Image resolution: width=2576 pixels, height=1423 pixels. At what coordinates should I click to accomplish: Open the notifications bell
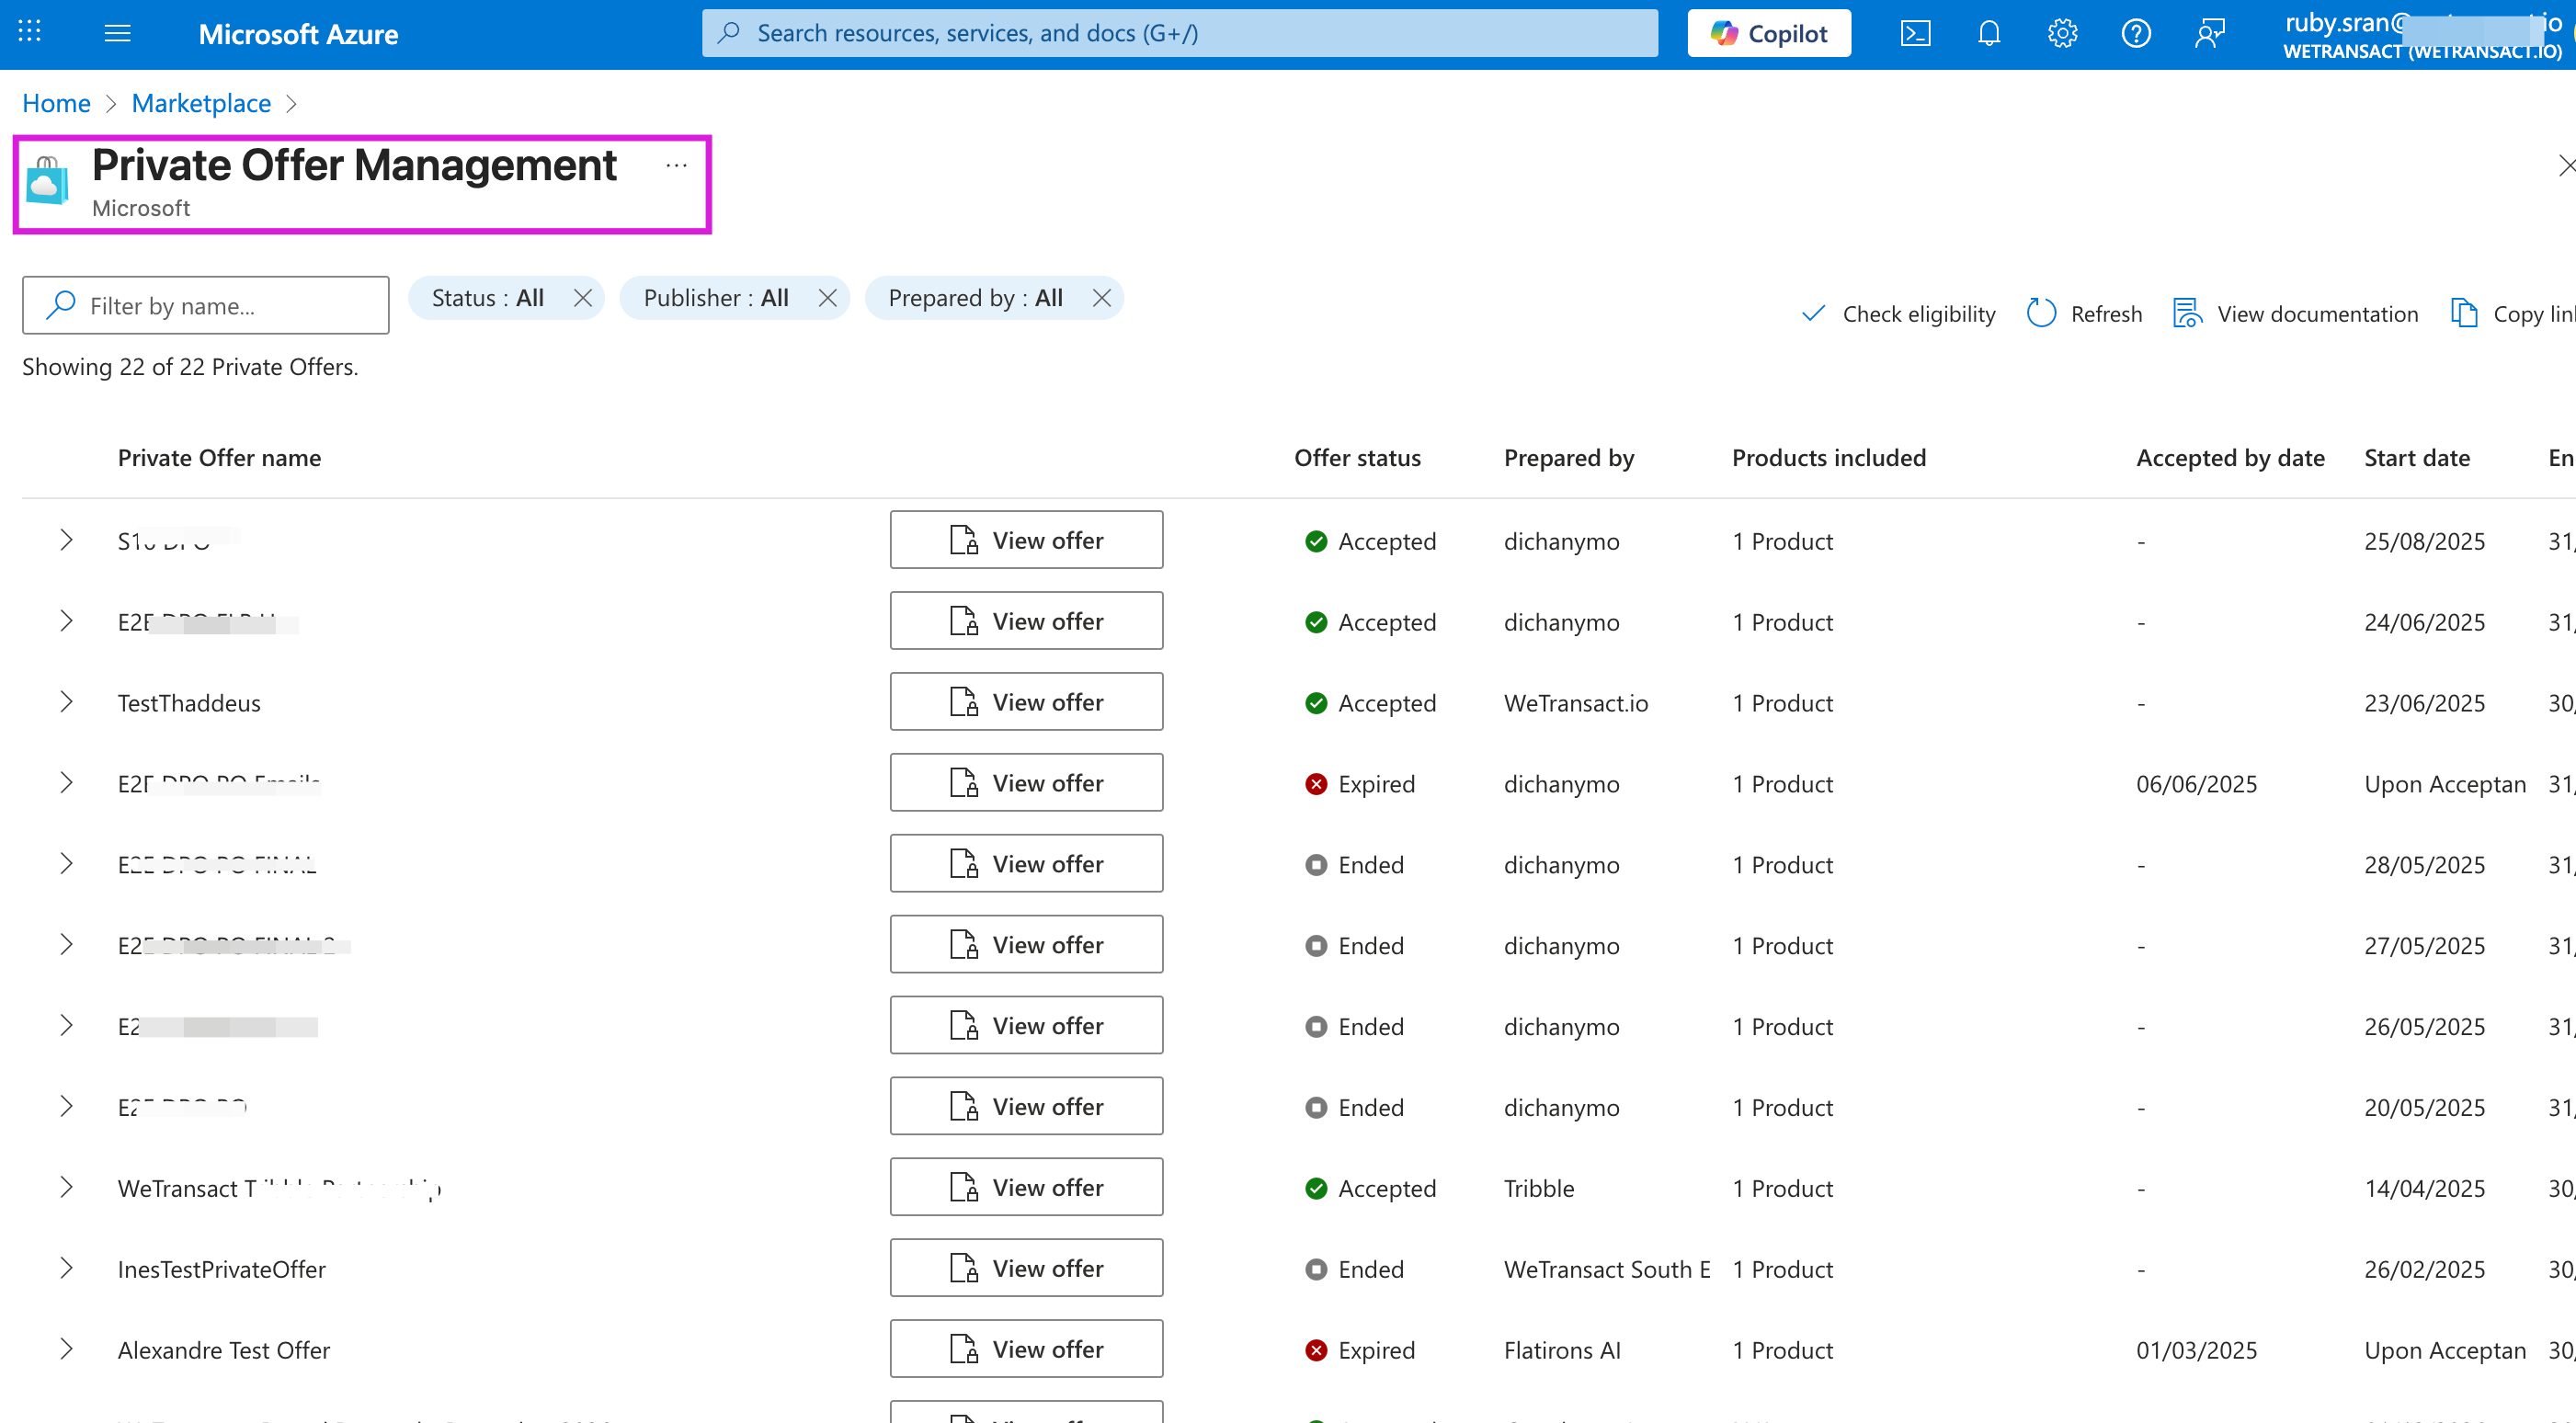coord(1989,33)
